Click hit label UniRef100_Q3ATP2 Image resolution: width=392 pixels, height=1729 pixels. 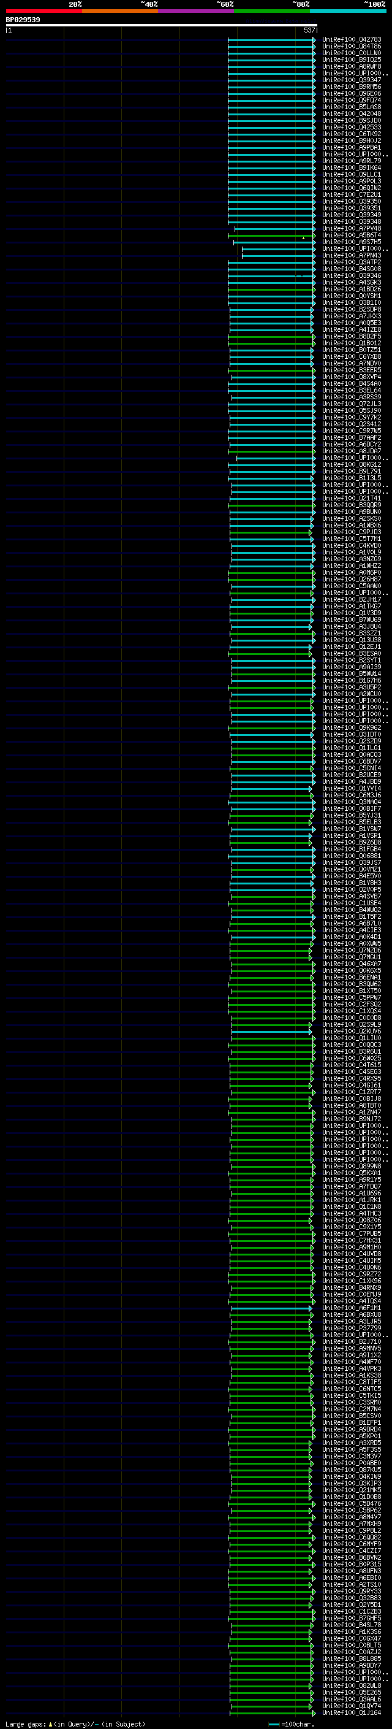click(352, 262)
